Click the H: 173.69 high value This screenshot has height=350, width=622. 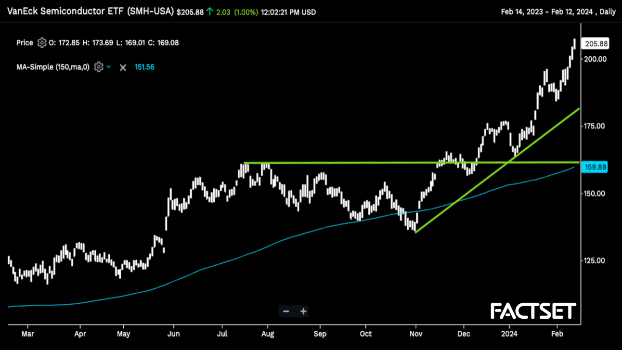[98, 43]
